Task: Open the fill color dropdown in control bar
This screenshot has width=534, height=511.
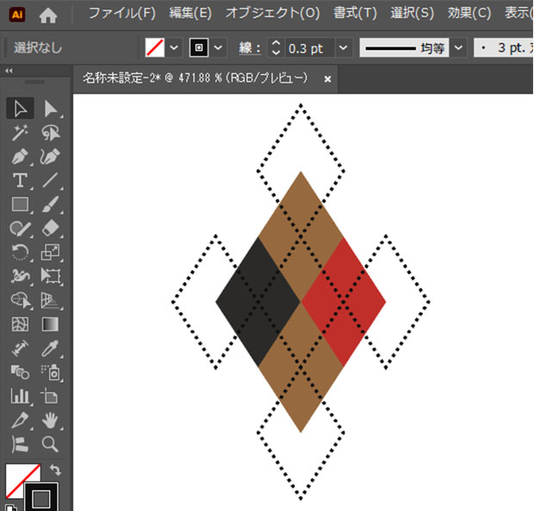Action: [175, 47]
